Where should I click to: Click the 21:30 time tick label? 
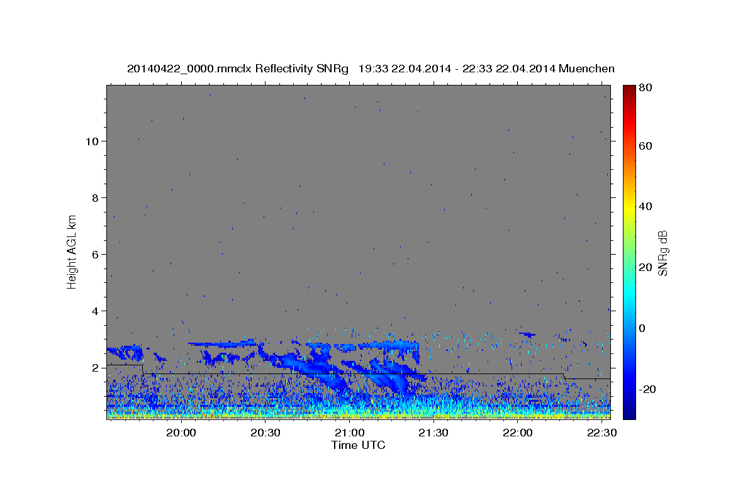(x=433, y=433)
